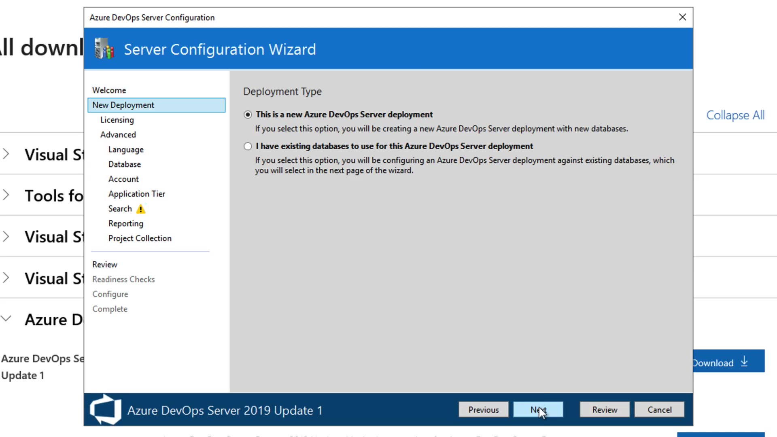Cancel the configuration wizard
The image size is (777, 437).
coord(659,409)
